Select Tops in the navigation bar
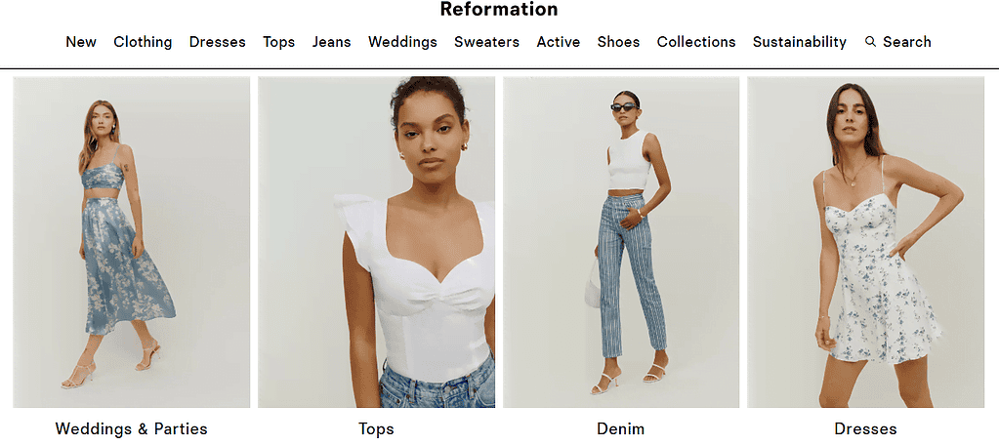Screen dimensions: 999x445 tap(279, 42)
